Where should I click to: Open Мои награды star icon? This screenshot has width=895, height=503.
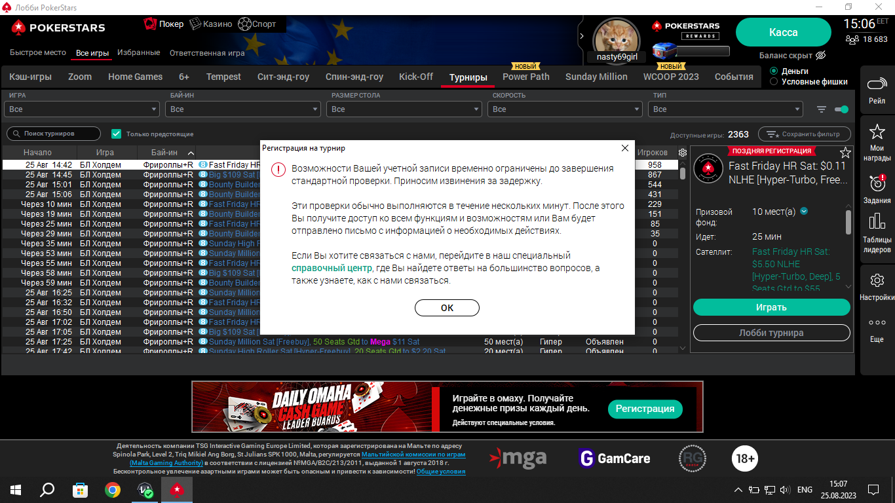click(x=877, y=132)
